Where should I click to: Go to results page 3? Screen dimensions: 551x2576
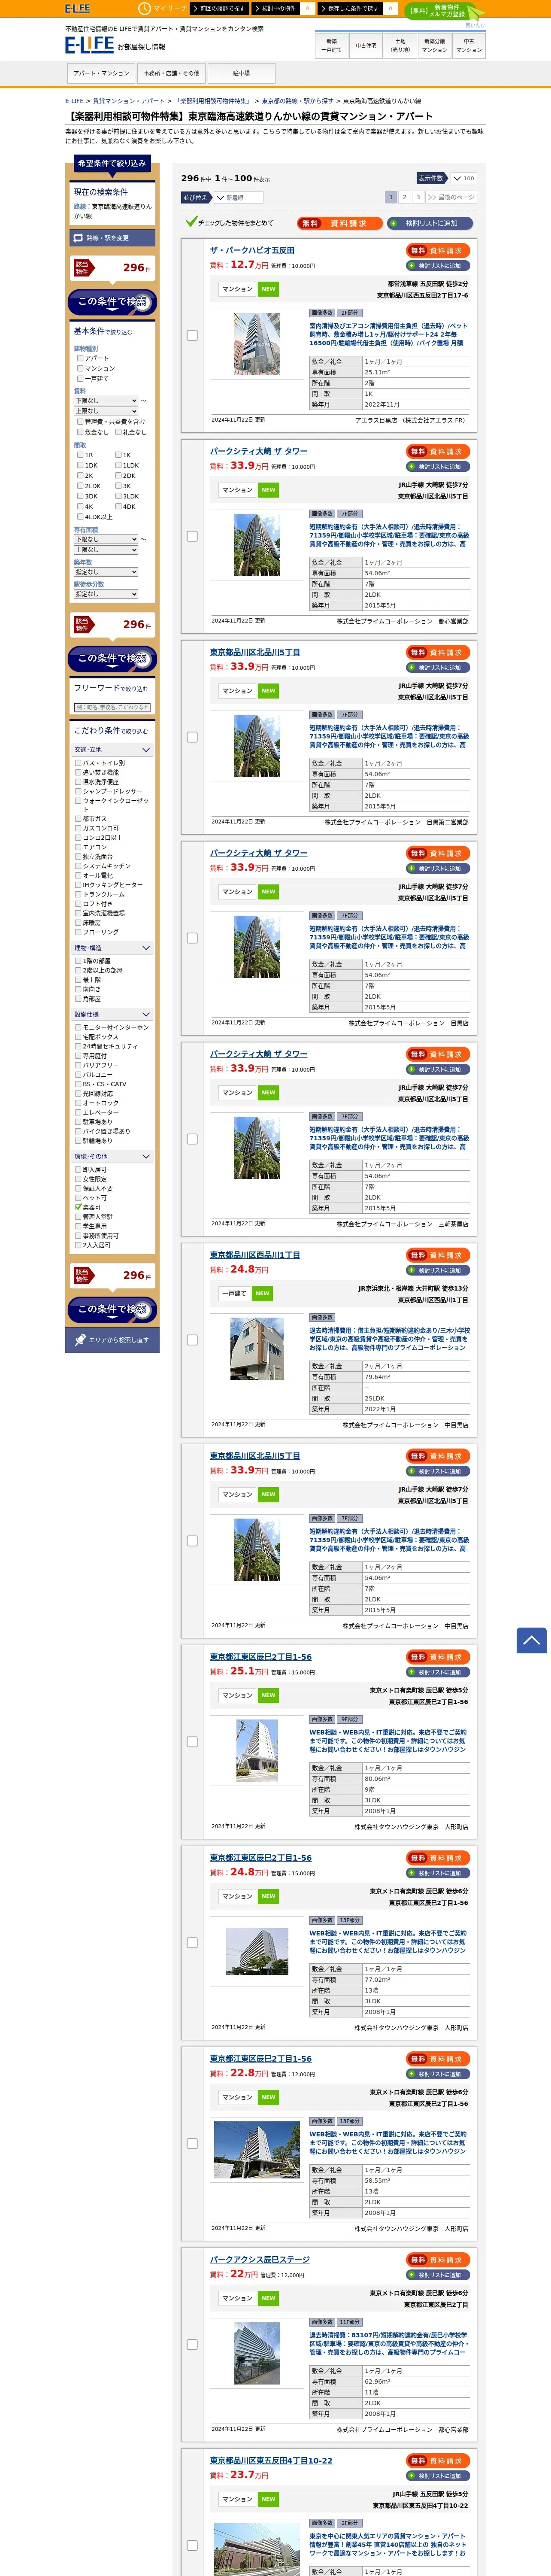(x=418, y=197)
